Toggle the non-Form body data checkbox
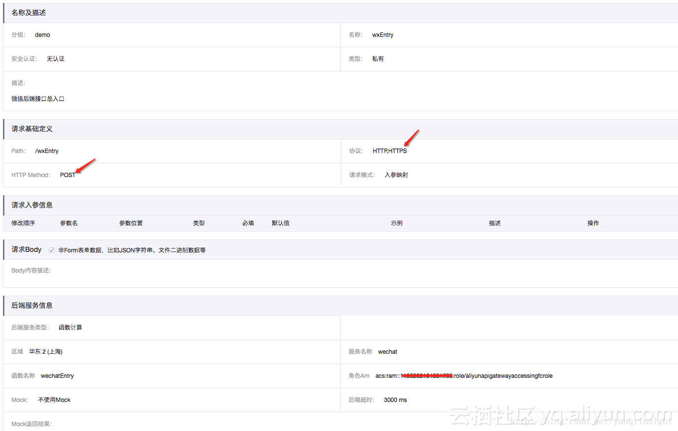 click(x=52, y=250)
